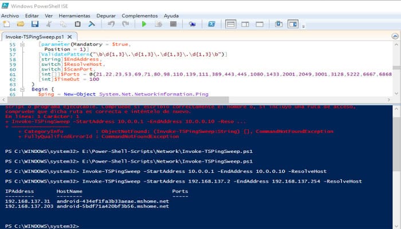The width and height of the screenshot is (401, 229).
Task: Save the current script
Action: tap(35, 24)
